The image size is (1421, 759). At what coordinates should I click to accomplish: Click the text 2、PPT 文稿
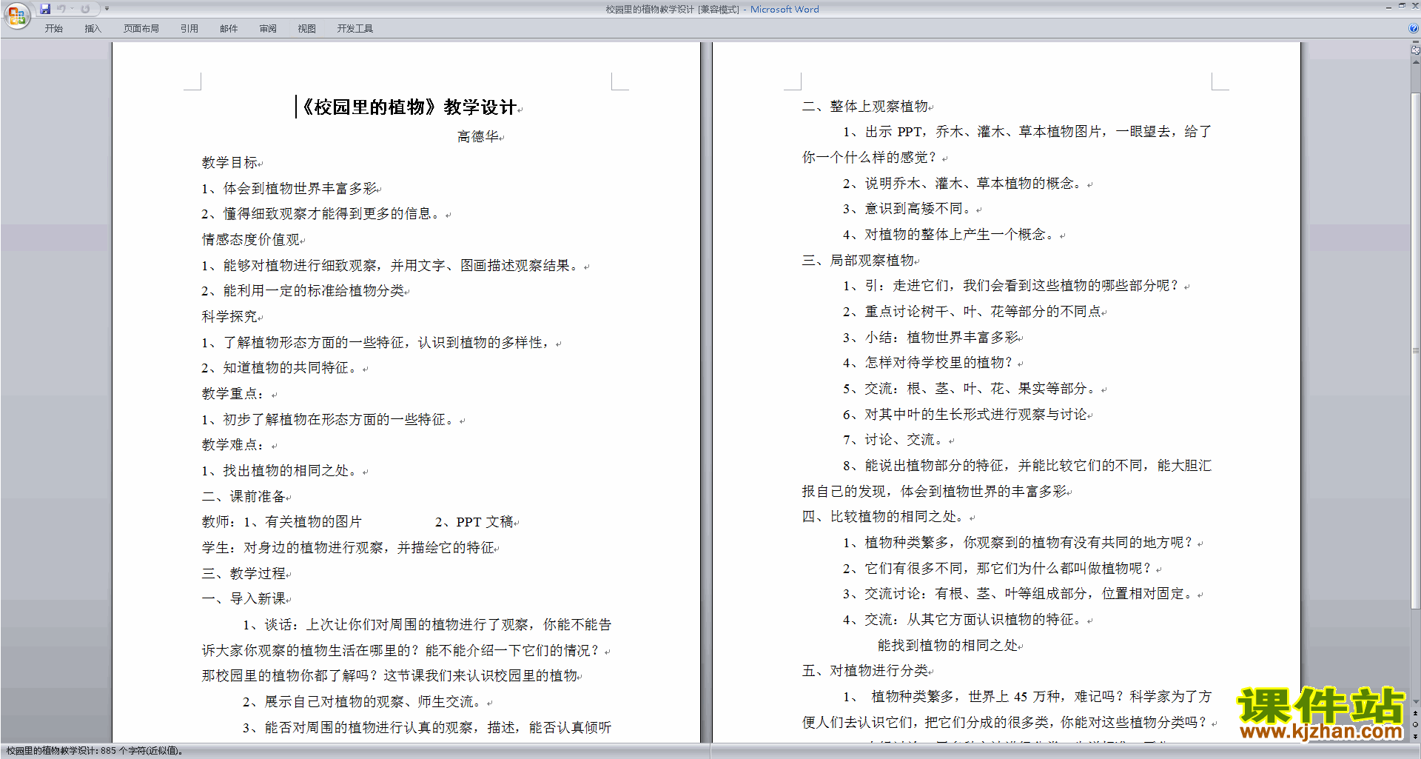(x=474, y=522)
